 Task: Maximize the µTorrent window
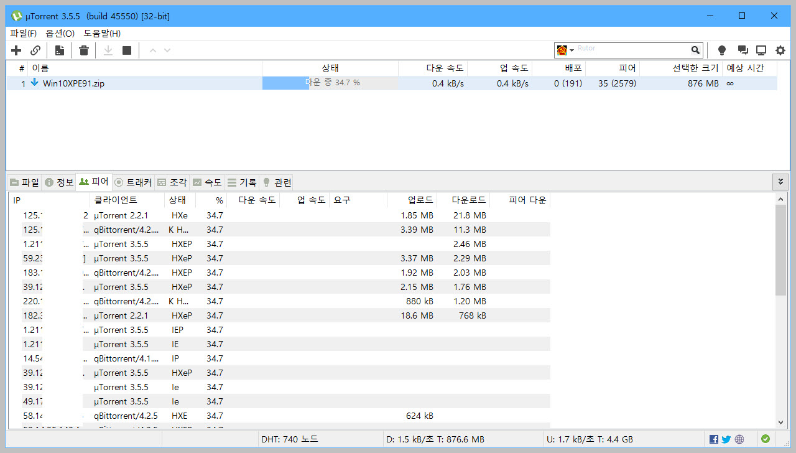742,16
